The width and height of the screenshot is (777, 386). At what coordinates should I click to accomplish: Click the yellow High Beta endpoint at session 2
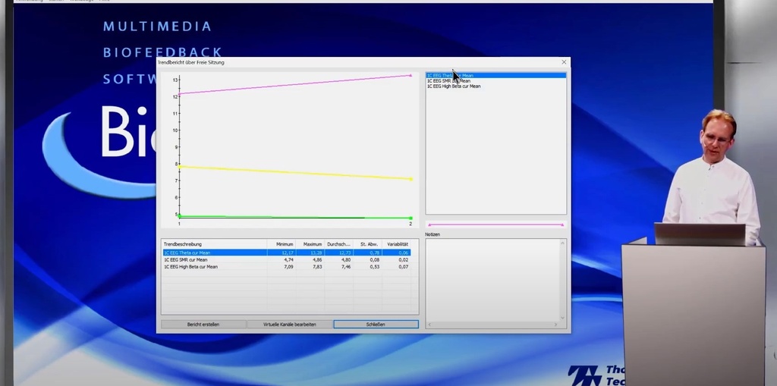[x=411, y=179]
